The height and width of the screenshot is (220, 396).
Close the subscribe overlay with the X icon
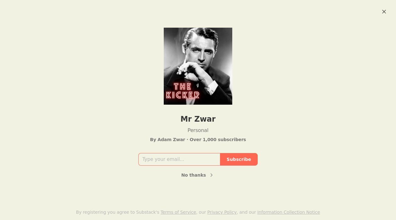384,12
